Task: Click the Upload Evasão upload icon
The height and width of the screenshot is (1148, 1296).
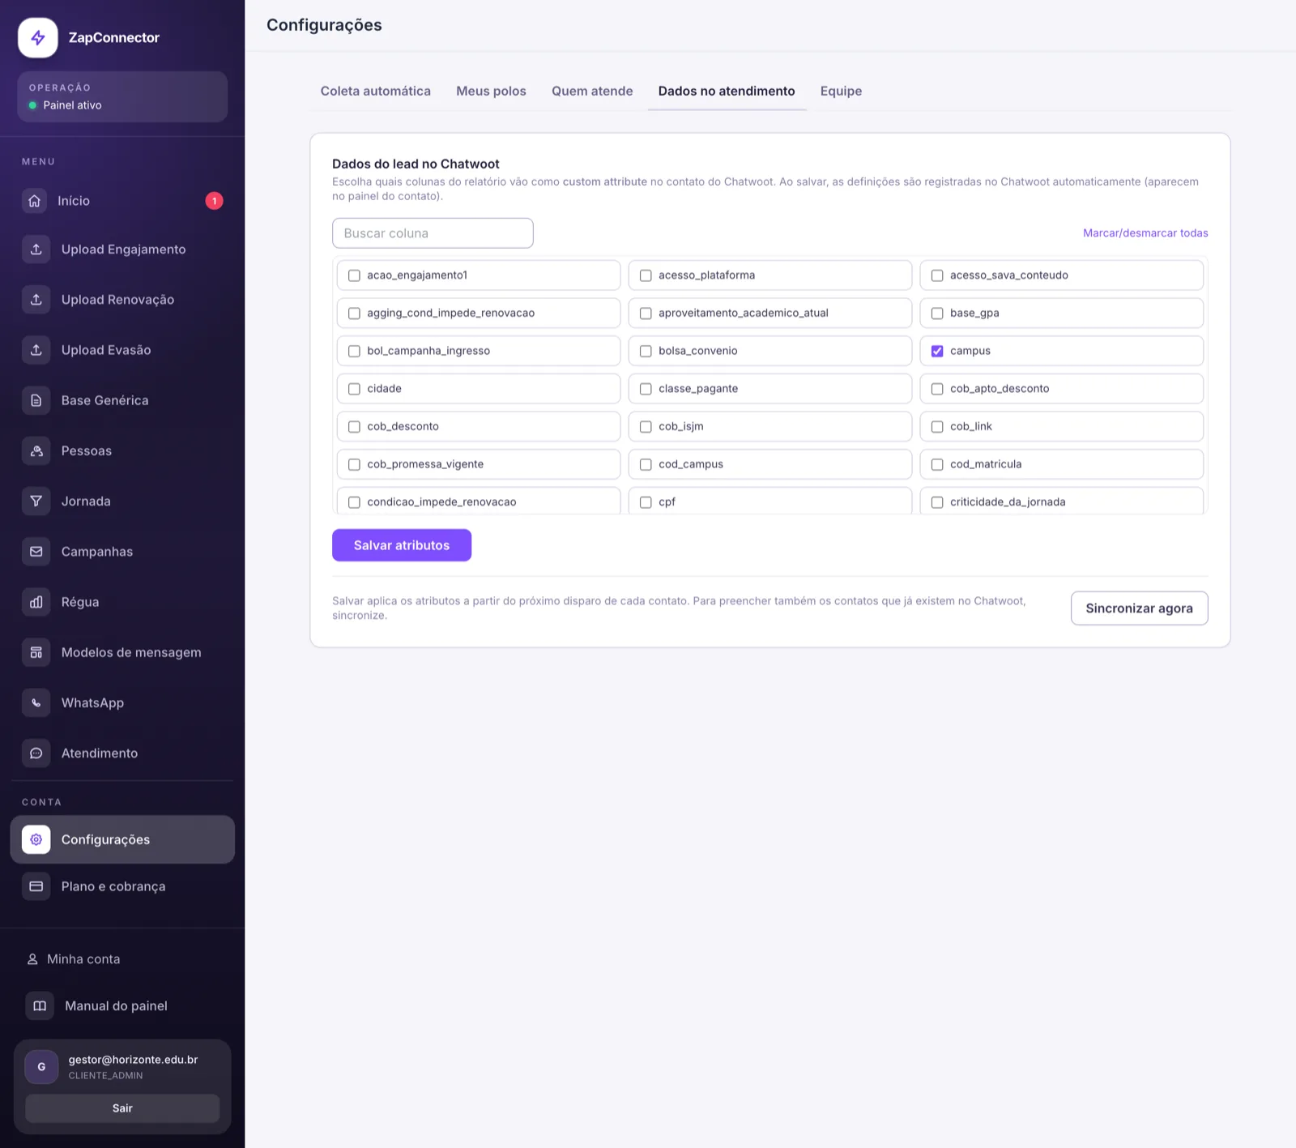Action: (x=36, y=350)
